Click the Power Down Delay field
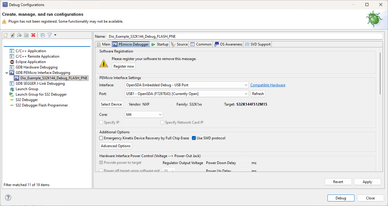Screen dimensions: 388x206 click(244, 163)
